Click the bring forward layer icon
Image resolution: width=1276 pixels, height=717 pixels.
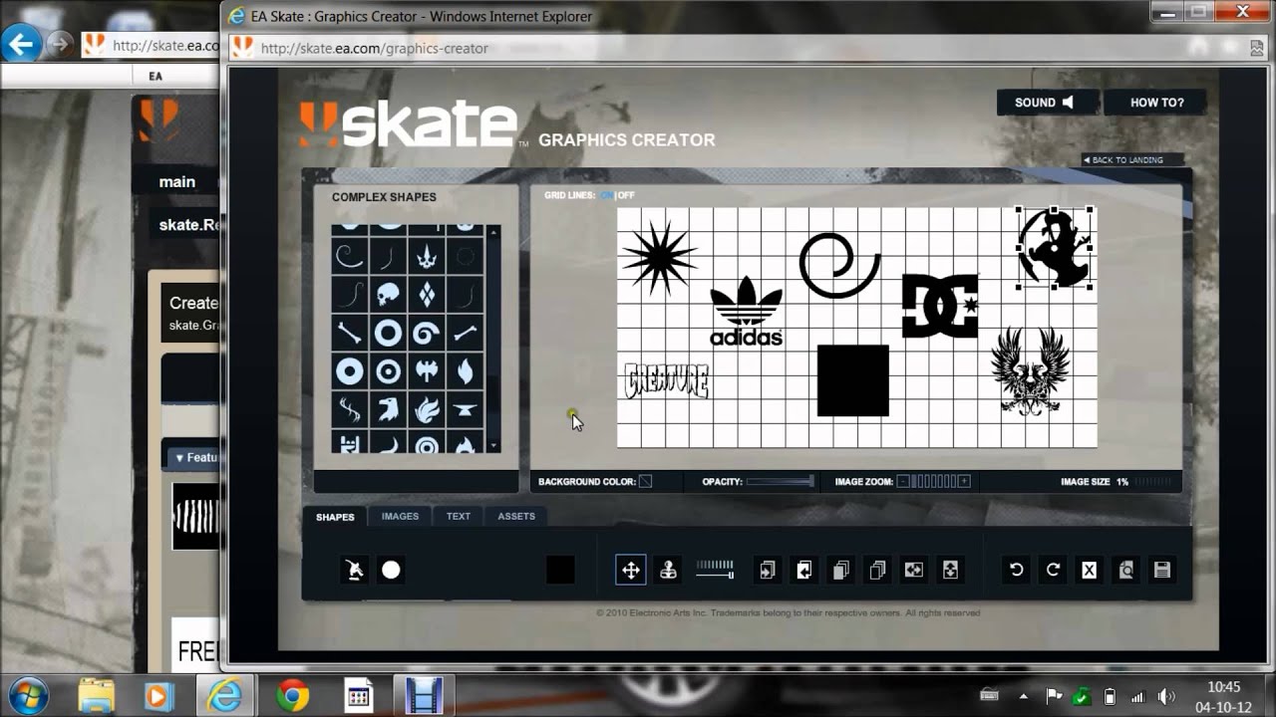(767, 570)
